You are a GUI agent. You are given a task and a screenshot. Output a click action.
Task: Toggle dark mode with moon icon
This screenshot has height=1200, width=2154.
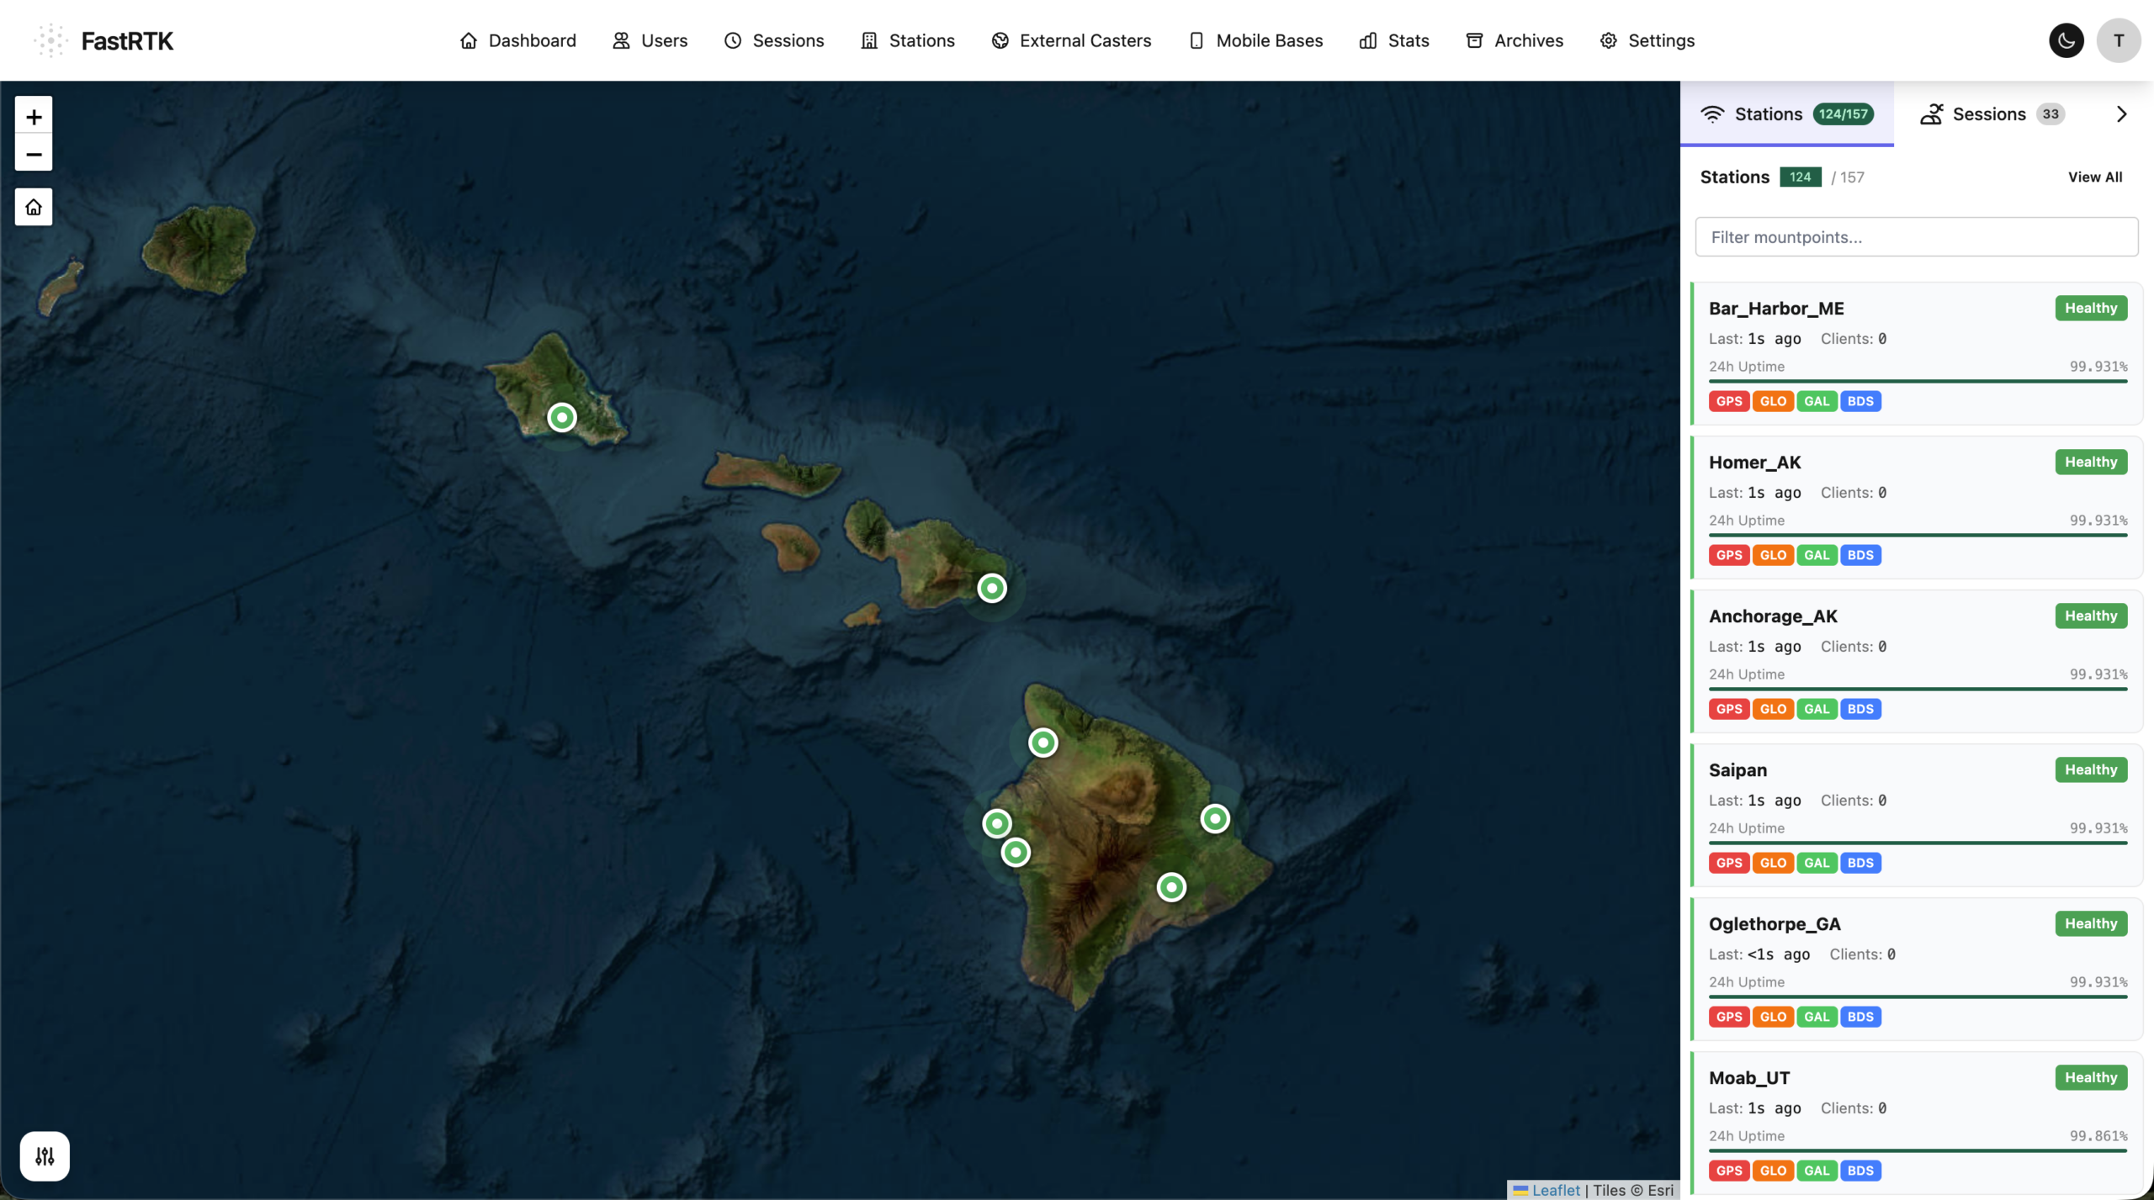(2066, 40)
